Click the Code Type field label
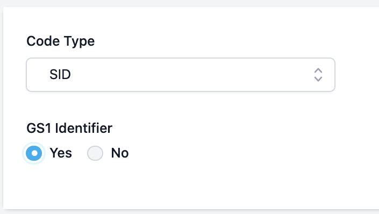Screen dimensions: 379x214 tap(60, 41)
